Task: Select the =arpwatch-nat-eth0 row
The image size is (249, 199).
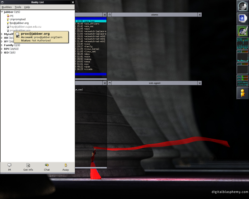Action: point(91,36)
